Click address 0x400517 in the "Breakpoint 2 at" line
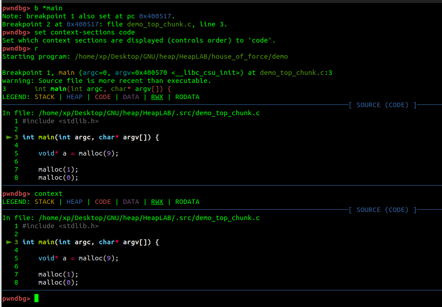Screen dimensions: 442x307 point(83,24)
